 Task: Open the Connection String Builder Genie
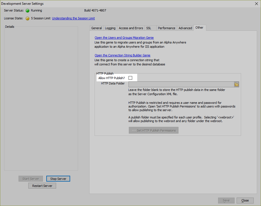[x=123, y=55]
